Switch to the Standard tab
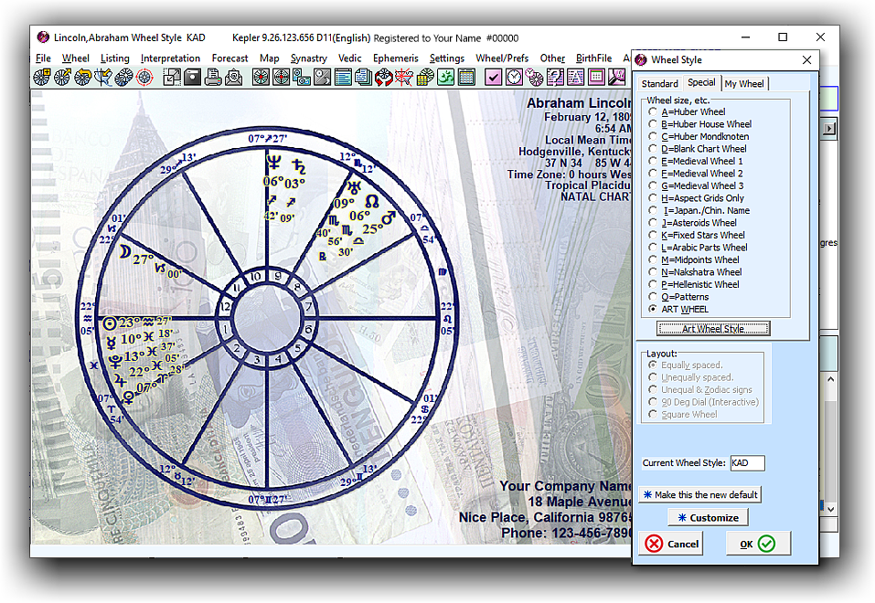Viewport: 875px width, 603px height. [x=659, y=84]
